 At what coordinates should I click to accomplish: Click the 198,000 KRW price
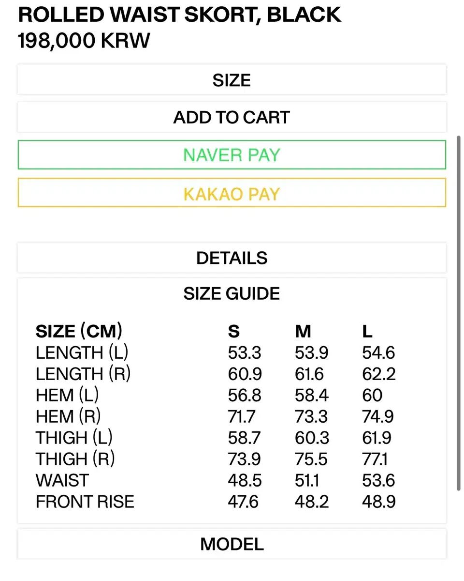pyautogui.click(x=84, y=41)
